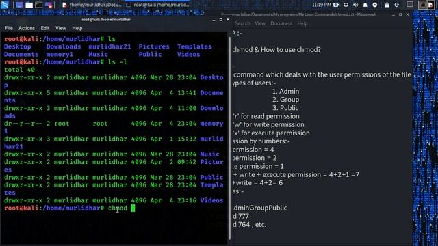
Task: Open Mousepad's View menu
Action: 260,23
